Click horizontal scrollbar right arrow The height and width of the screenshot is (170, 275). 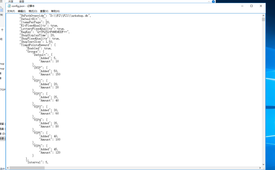tap(260, 168)
